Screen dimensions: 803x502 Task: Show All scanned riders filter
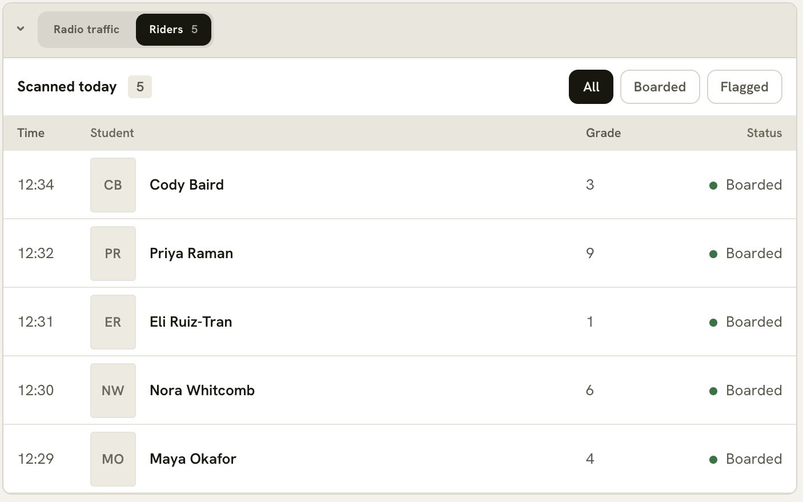[x=591, y=87]
